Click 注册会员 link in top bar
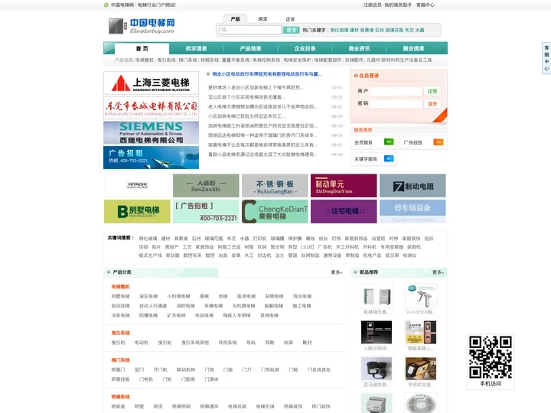 point(373,5)
